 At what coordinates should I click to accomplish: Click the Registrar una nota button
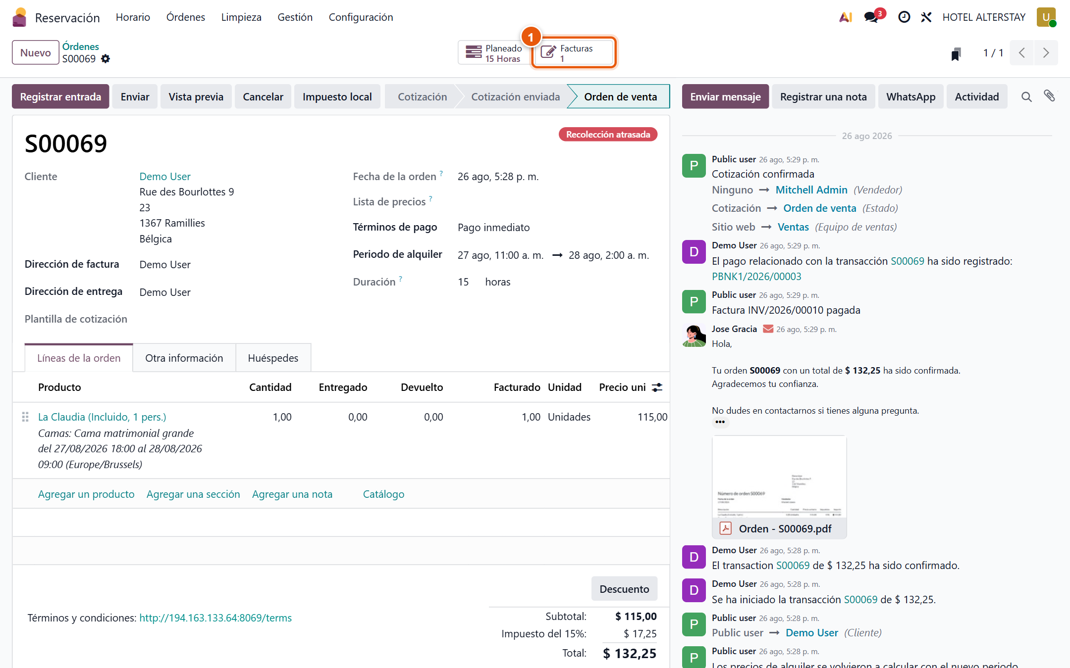pos(823,96)
